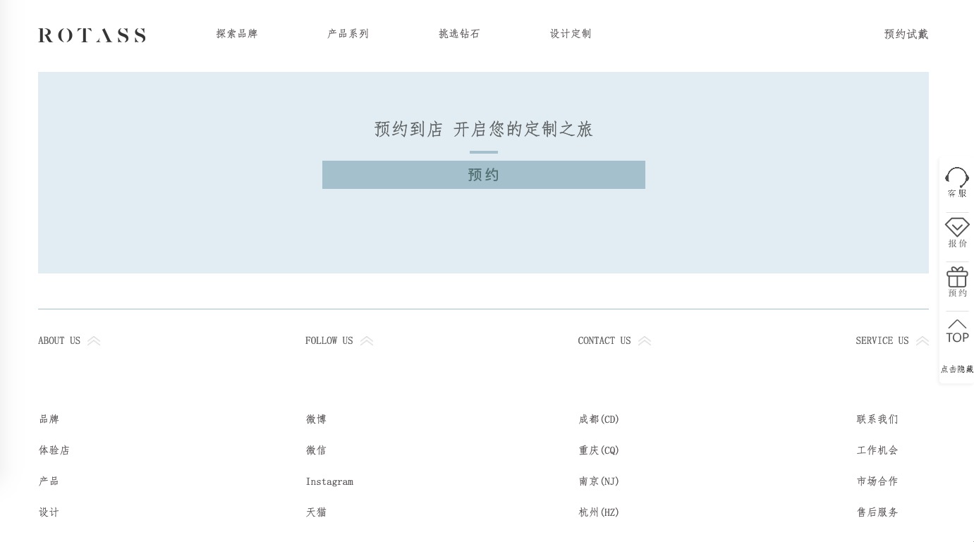Open the 产品 footer link
This screenshot has width=974, height=542.
click(x=49, y=481)
